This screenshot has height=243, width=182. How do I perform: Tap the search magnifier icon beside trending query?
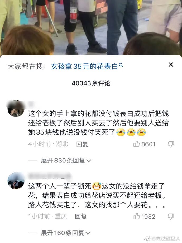[x=121, y=65]
